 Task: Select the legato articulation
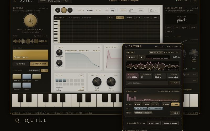[x=184, y=28]
